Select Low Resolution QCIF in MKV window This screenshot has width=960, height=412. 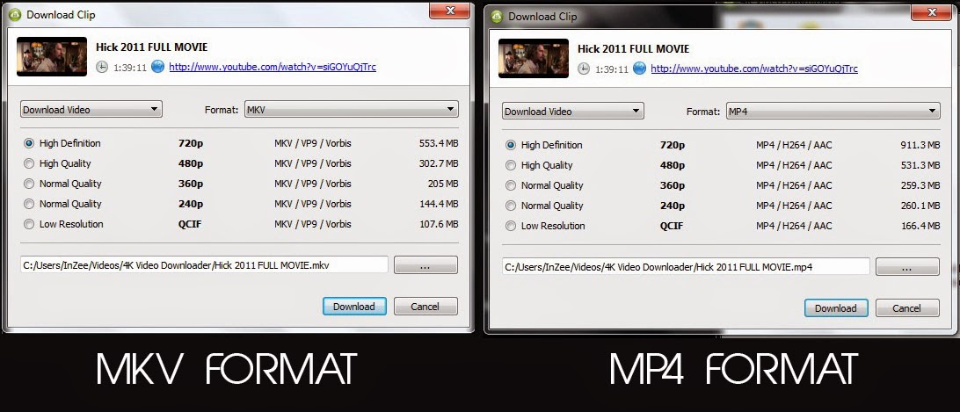29,224
